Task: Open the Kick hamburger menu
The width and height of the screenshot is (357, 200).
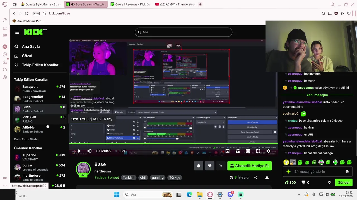Action: click(17, 32)
